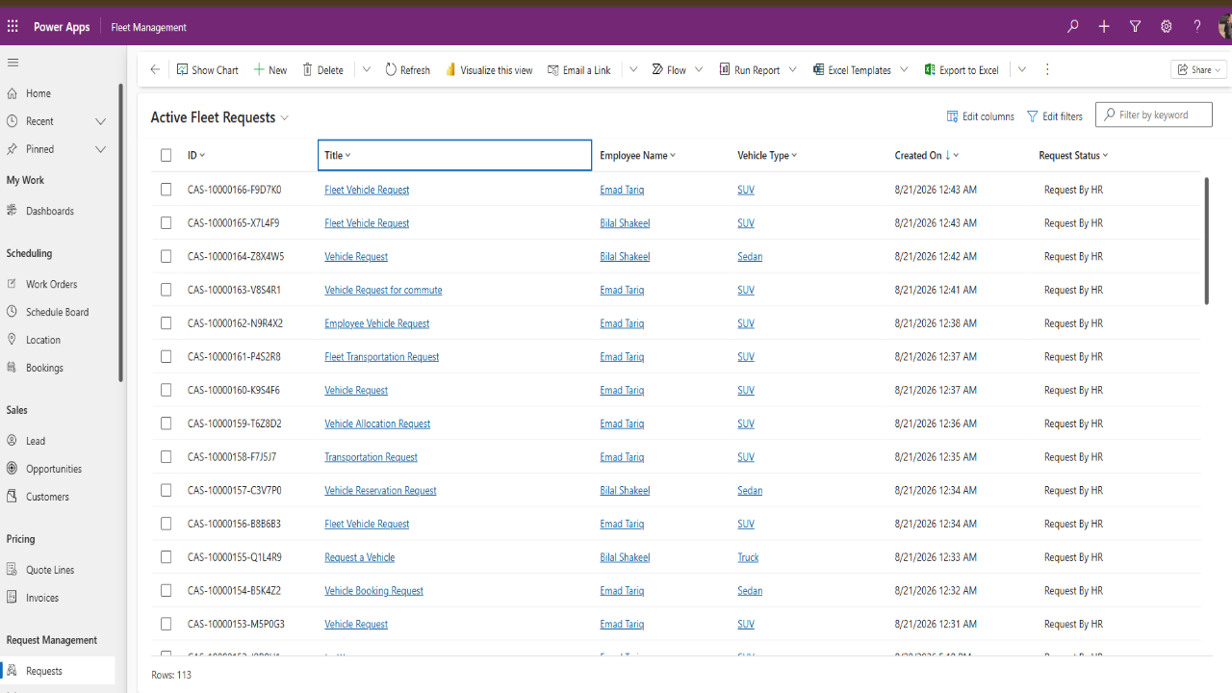The width and height of the screenshot is (1232, 693).
Task: Open the Run Report dropdown arrow
Action: point(793,69)
